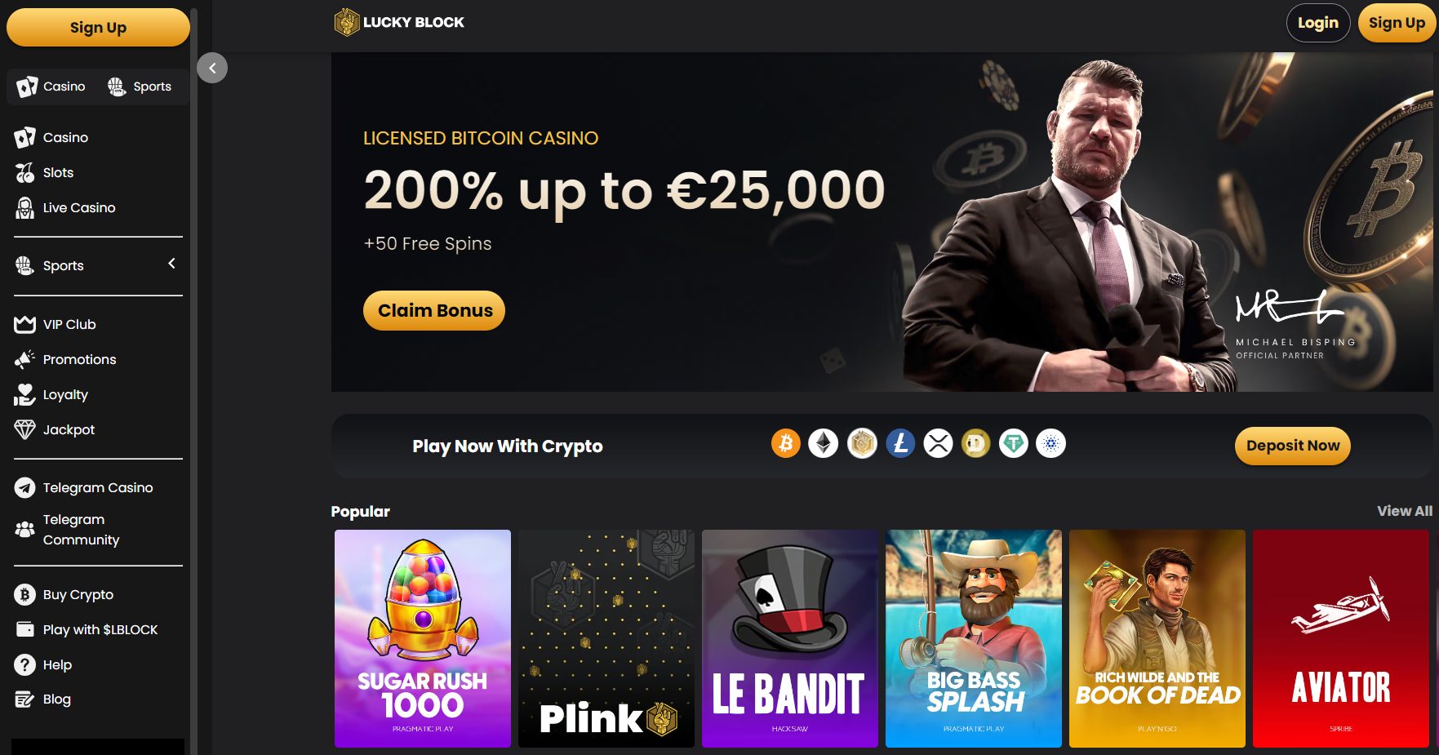Click the Litecoin crypto icon
The height and width of the screenshot is (755, 1439).
900,444
